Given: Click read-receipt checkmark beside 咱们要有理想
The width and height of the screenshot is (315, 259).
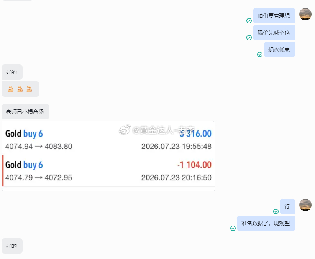Looking at the screenshot, I should click(249, 21).
